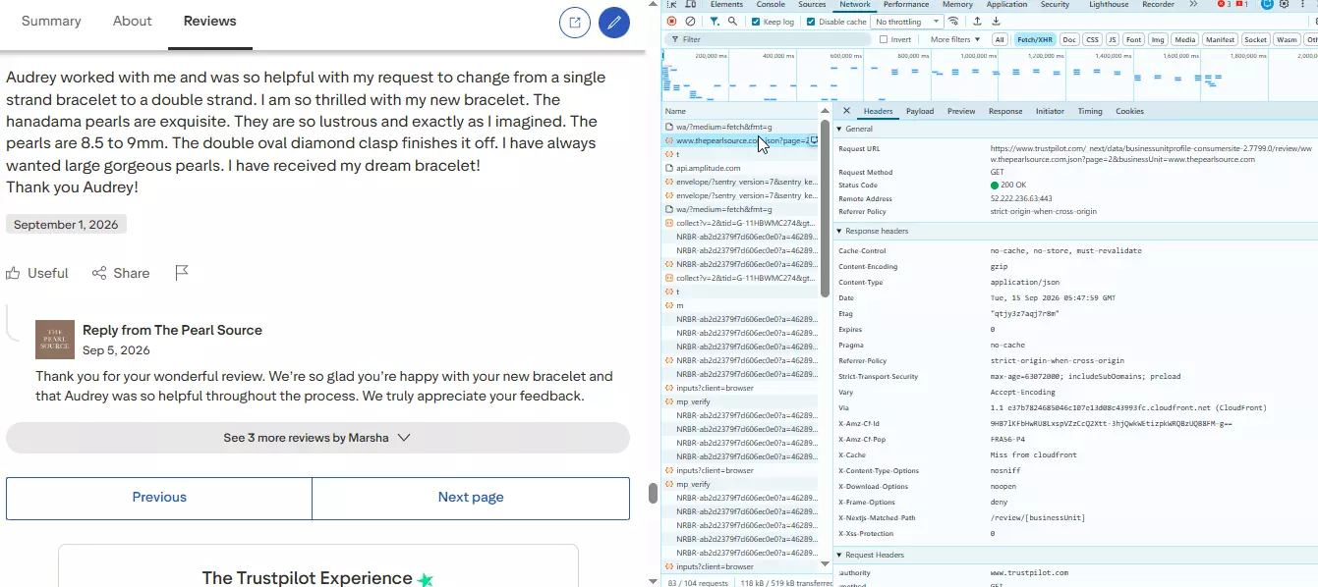Uncheck the Keep log checkbox

[756, 22]
